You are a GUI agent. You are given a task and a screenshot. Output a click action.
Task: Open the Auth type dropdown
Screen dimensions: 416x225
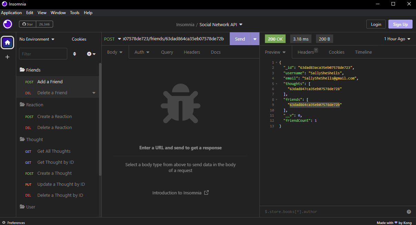tap(142, 52)
